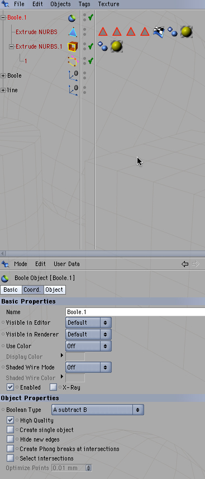Viewport: 205px width, 479px height.
Task: Toggle green checkmark for spline 1
Action: pyautogui.click(x=90, y=61)
